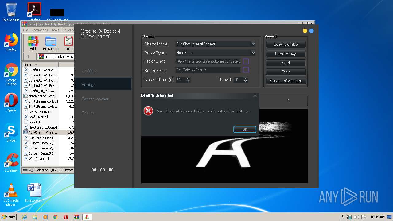Viewport: 393px width, 221px height.
Task: Click the yellow minimize dot of checker
Action: (305, 31)
